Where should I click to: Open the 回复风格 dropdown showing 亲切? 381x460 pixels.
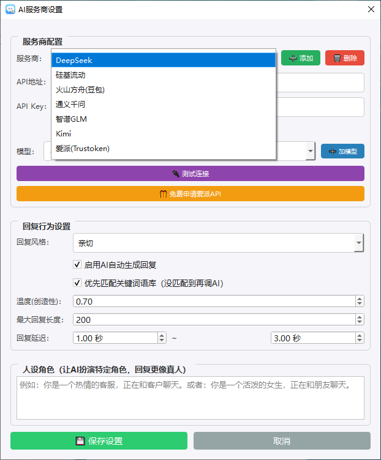click(x=218, y=243)
